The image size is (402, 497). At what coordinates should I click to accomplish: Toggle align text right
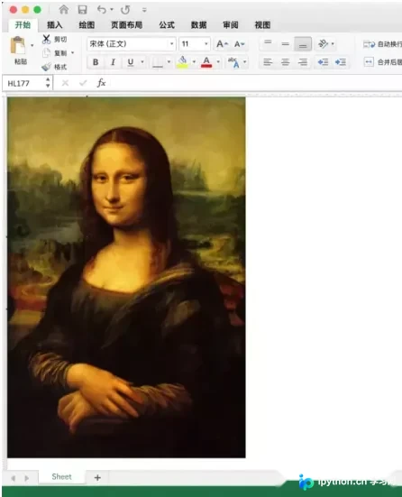click(x=303, y=62)
